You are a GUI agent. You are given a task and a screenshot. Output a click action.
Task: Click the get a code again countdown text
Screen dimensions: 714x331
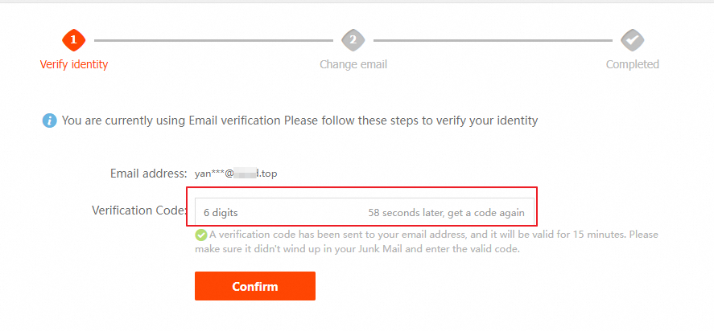pos(446,213)
